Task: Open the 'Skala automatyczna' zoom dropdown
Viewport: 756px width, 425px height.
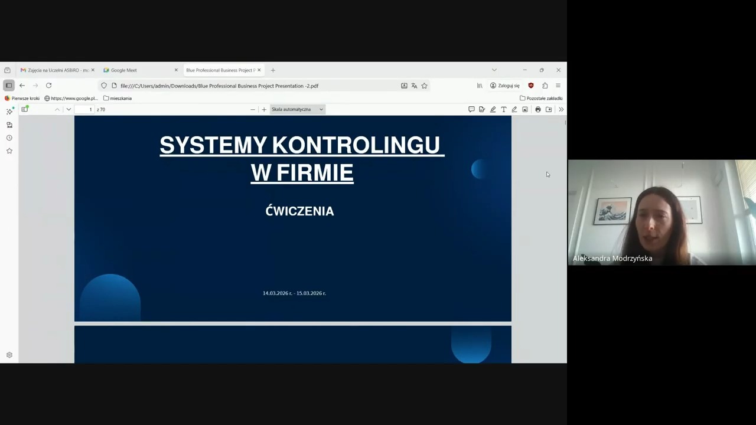Action: (297, 109)
